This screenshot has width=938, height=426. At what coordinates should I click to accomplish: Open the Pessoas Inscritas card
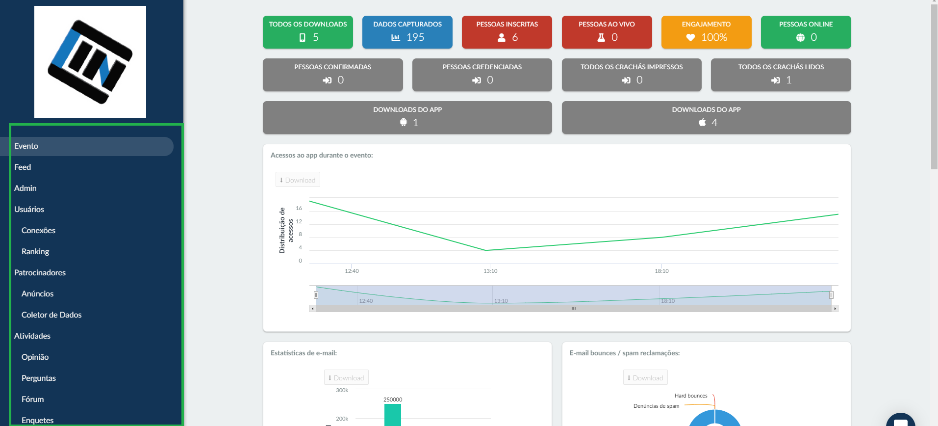(x=507, y=32)
